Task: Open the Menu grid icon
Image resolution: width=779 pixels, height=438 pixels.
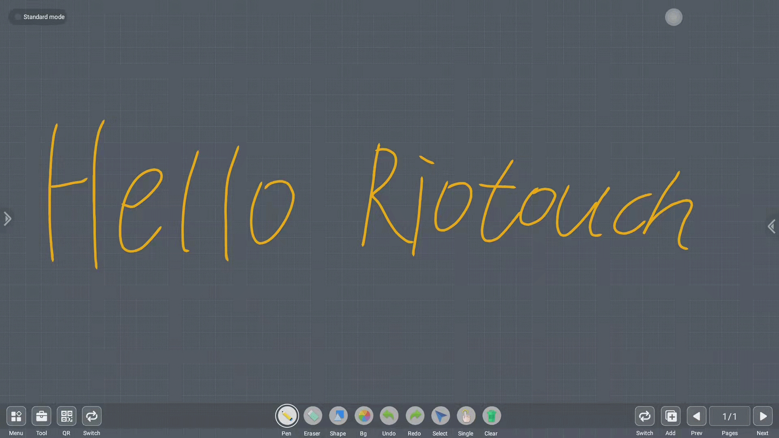Action: click(x=16, y=416)
